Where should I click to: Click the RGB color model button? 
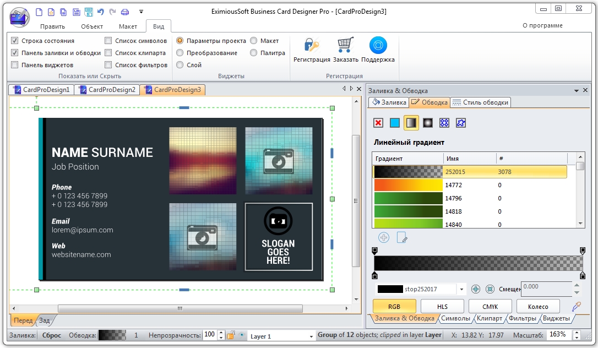click(x=394, y=307)
